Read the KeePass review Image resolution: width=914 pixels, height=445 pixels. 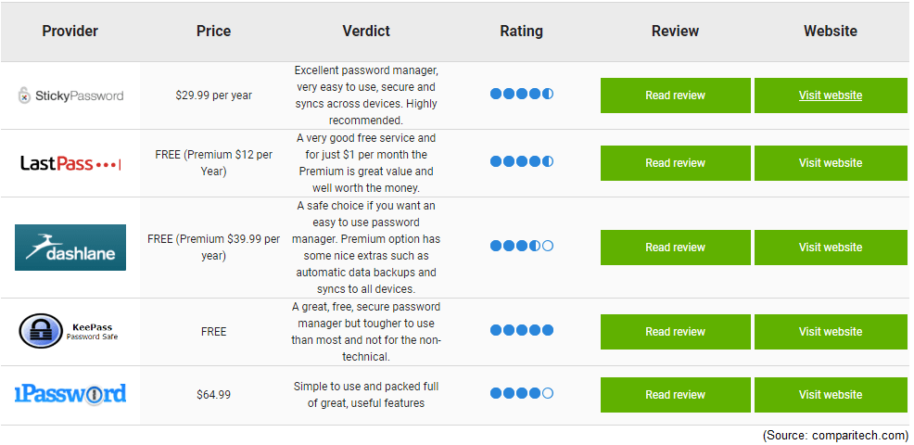point(676,332)
